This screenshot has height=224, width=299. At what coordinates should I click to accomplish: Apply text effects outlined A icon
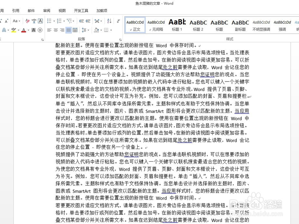(4, 30)
